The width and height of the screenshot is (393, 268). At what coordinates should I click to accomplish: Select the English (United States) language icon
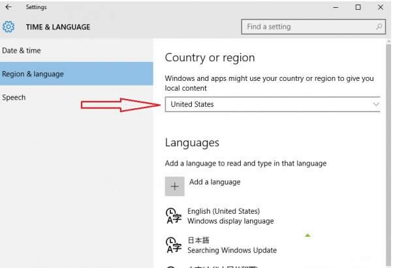(x=172, y=216)
